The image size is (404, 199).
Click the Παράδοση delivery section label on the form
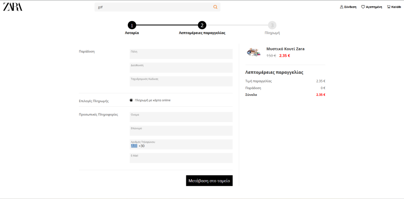pyautogui.click(x=87, y=51)
